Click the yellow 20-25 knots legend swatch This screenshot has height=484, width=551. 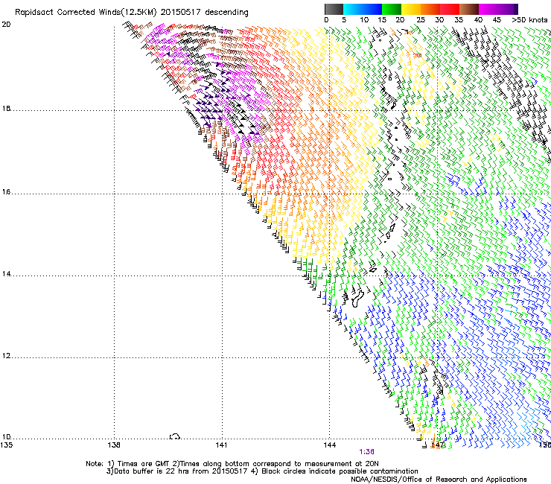tap(411, 9)
